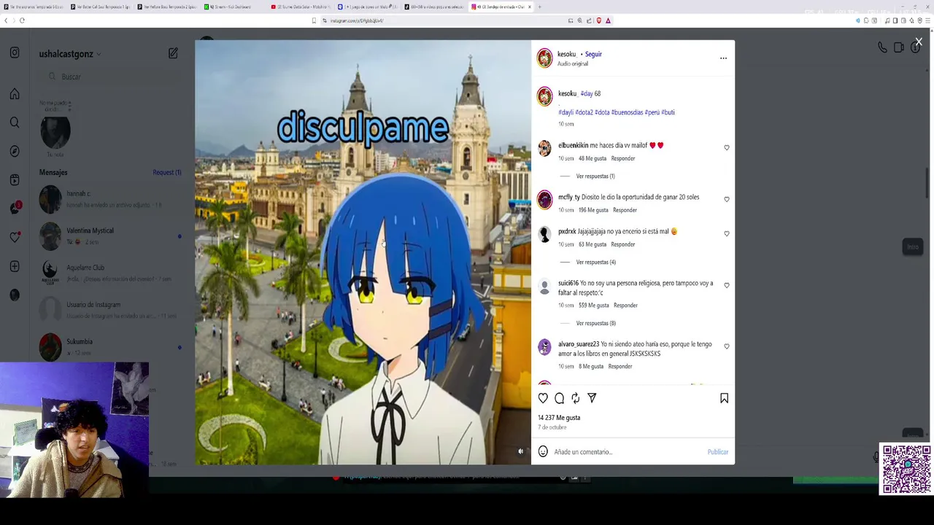Close the post overlay with the X
934x525 pixels.
pyautogui.click(x=919, y=42)
